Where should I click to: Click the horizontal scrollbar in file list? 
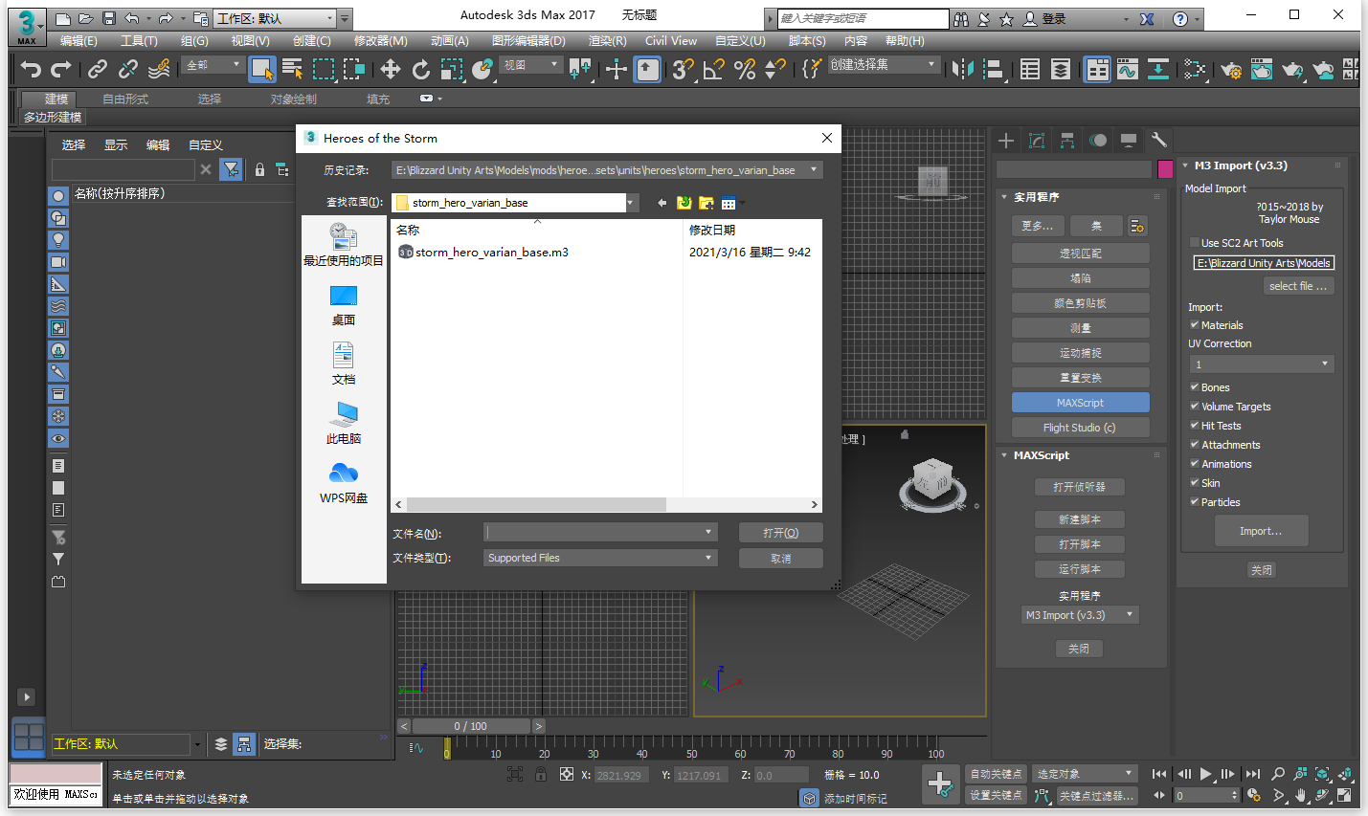pos(536,504)
